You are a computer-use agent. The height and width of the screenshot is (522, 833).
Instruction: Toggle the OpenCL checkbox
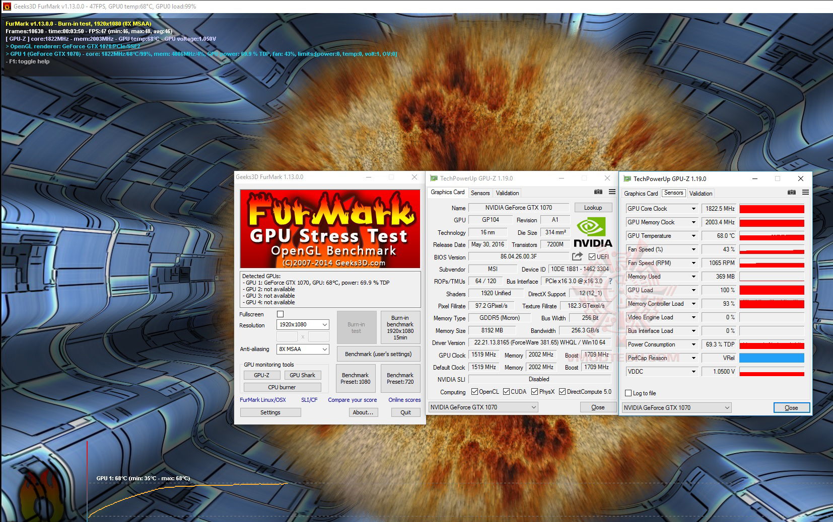tap(474, 392)
